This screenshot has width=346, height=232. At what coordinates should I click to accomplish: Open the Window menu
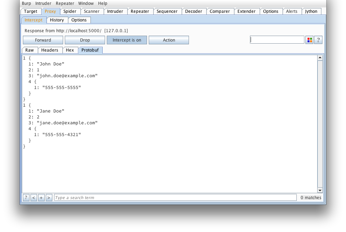coord(86,3)
